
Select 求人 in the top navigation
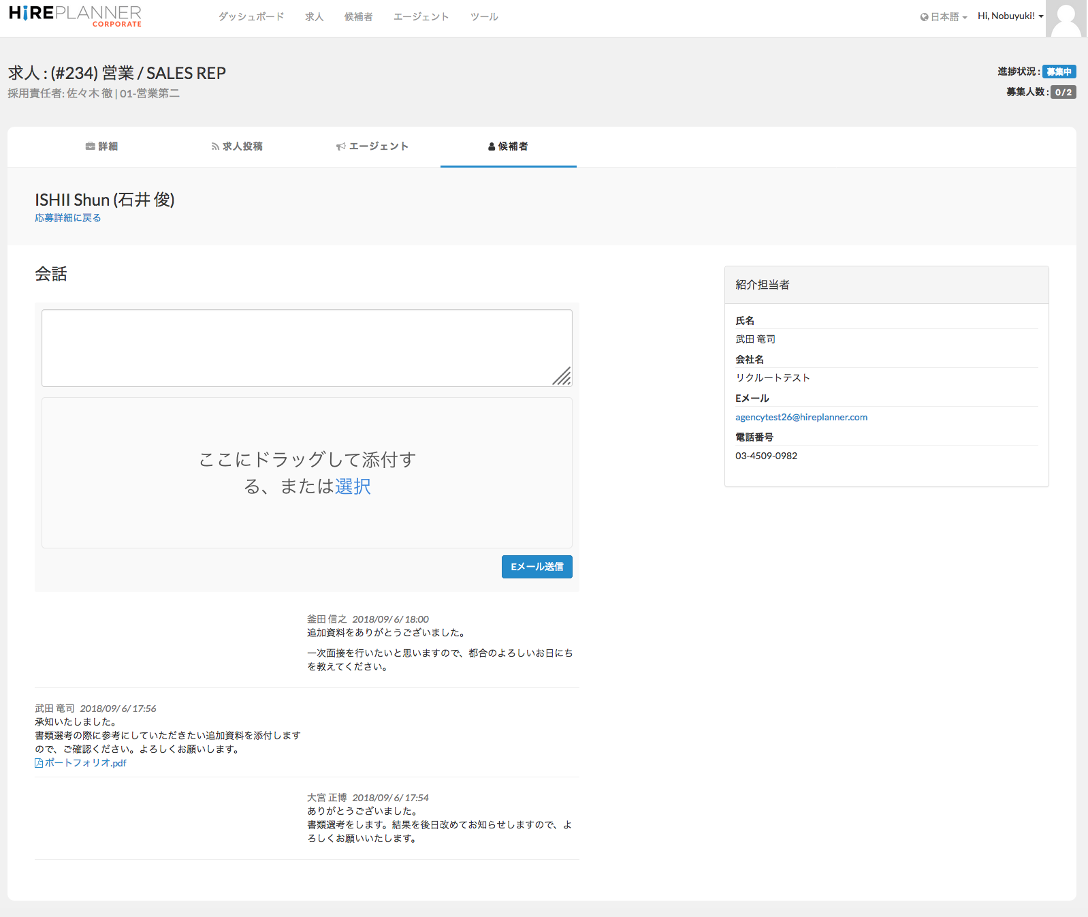point(314,17)
